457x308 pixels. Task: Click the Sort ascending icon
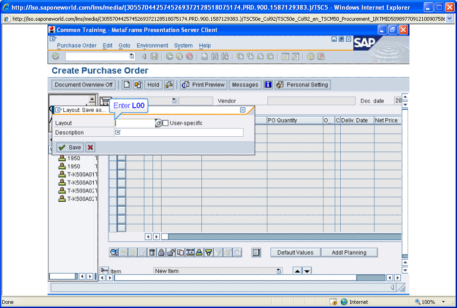pos(199,252)
